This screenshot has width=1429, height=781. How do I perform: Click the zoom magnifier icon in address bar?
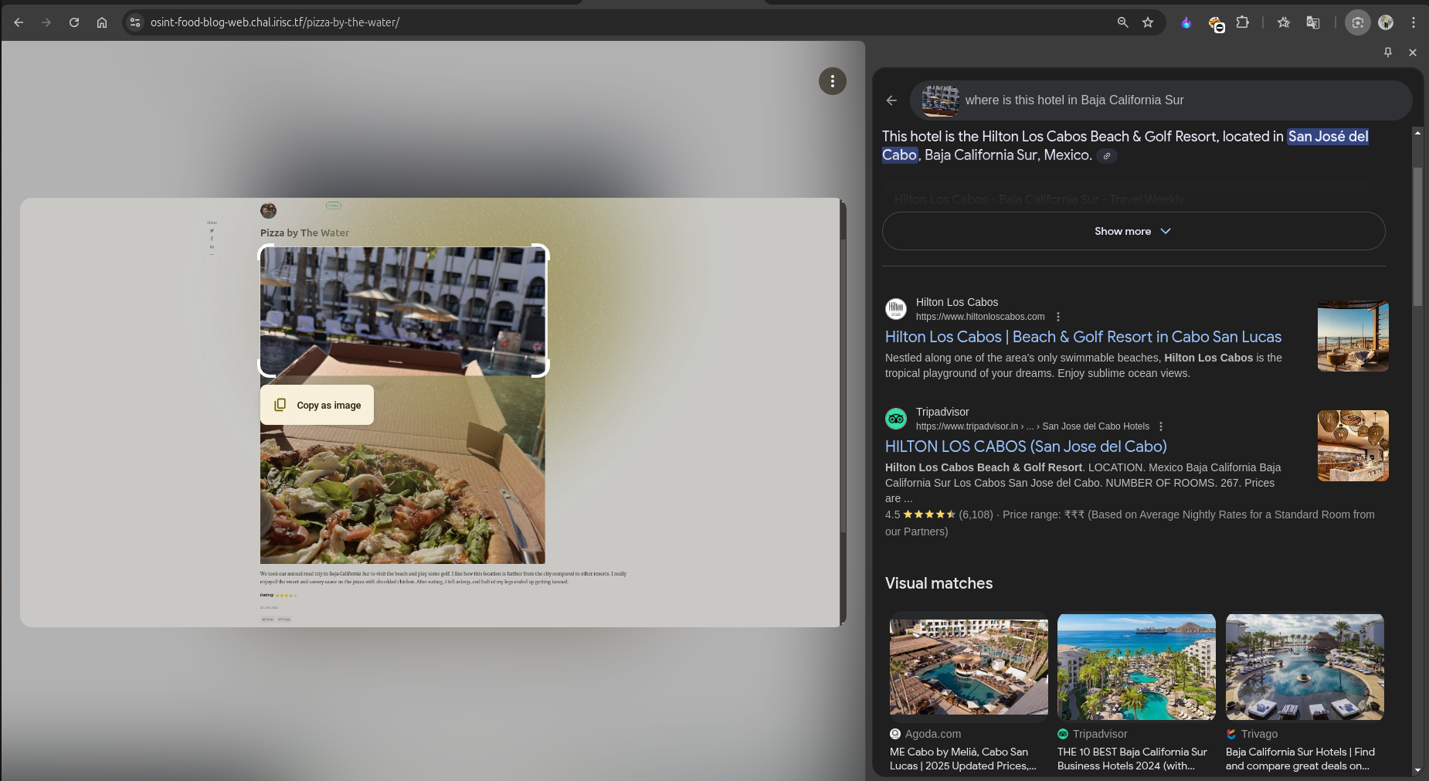1123,22
